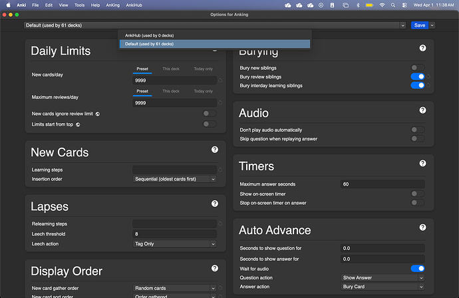
Task: Open the New card sort order dropdown
Action: 175,296
